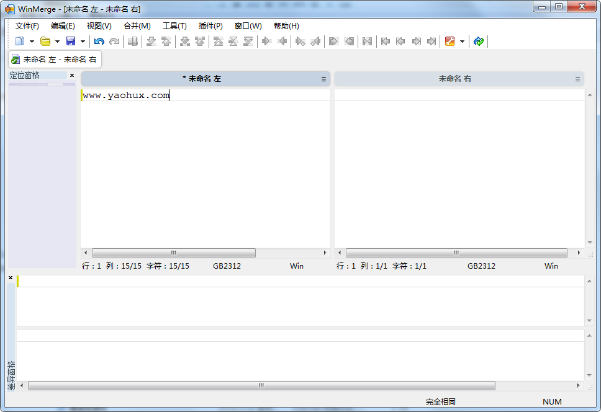Click the Options wrench toolbar icon
601x412 pixels.
click(450, 42)
